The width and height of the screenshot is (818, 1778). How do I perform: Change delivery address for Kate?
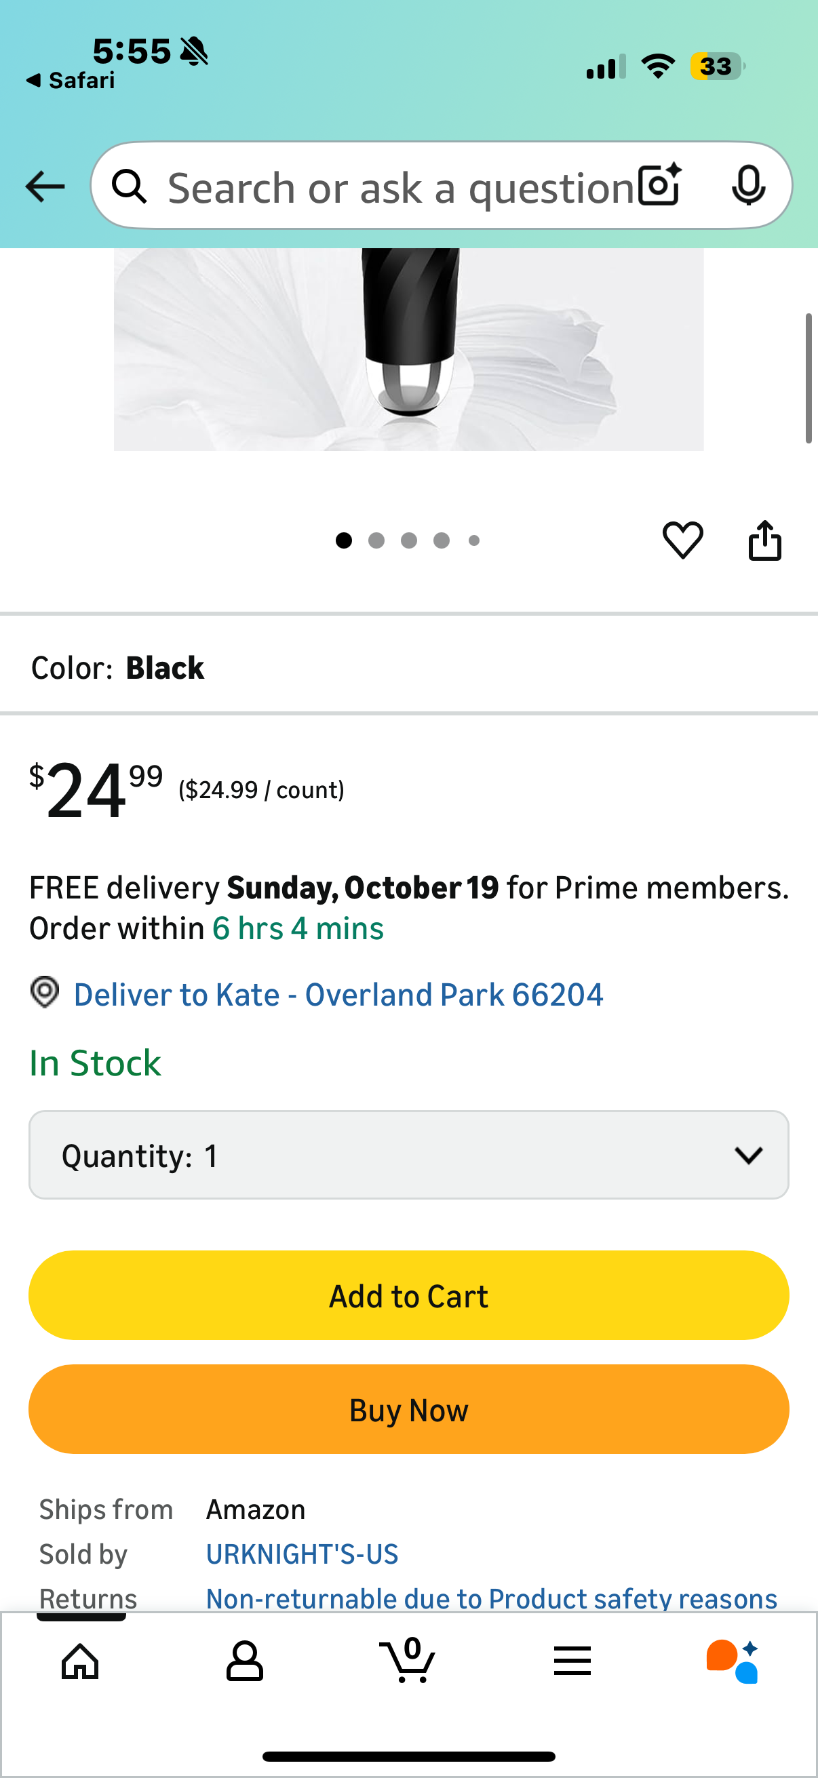tap(338, 995)
